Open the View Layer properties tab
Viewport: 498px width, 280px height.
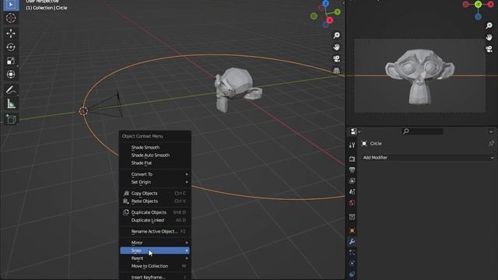click(352, 180)
